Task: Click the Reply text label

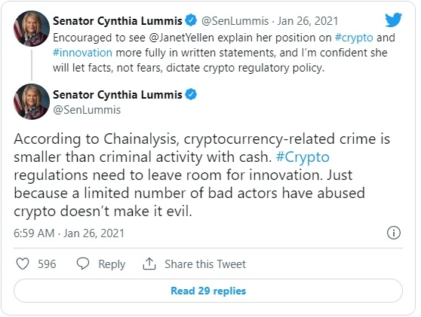Action: (x=112, y=264)
